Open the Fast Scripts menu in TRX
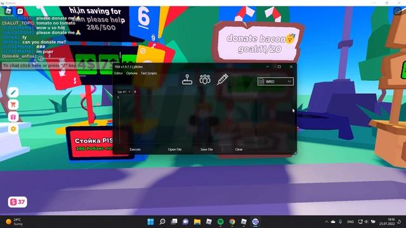Image resolution: width=406 pixels, height=228 pixels. tap(149, 73)
